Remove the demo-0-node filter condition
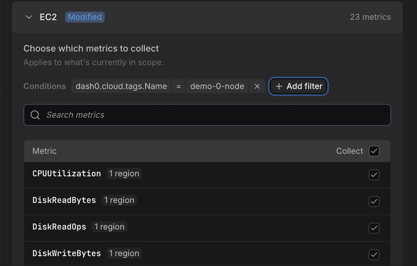 coord(257,87)
